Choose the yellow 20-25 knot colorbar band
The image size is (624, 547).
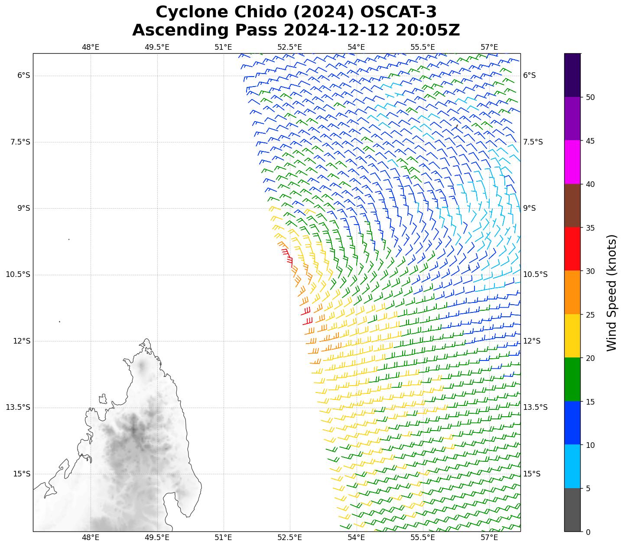pos(572,336)
